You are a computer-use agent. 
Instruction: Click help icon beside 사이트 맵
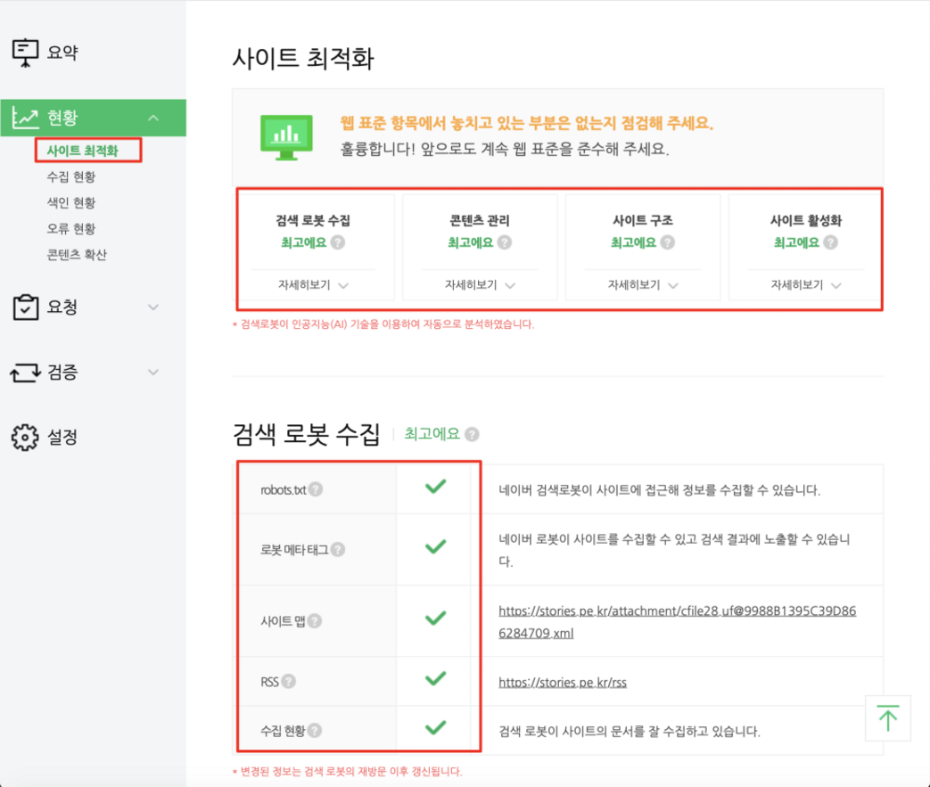coord(315,621)
